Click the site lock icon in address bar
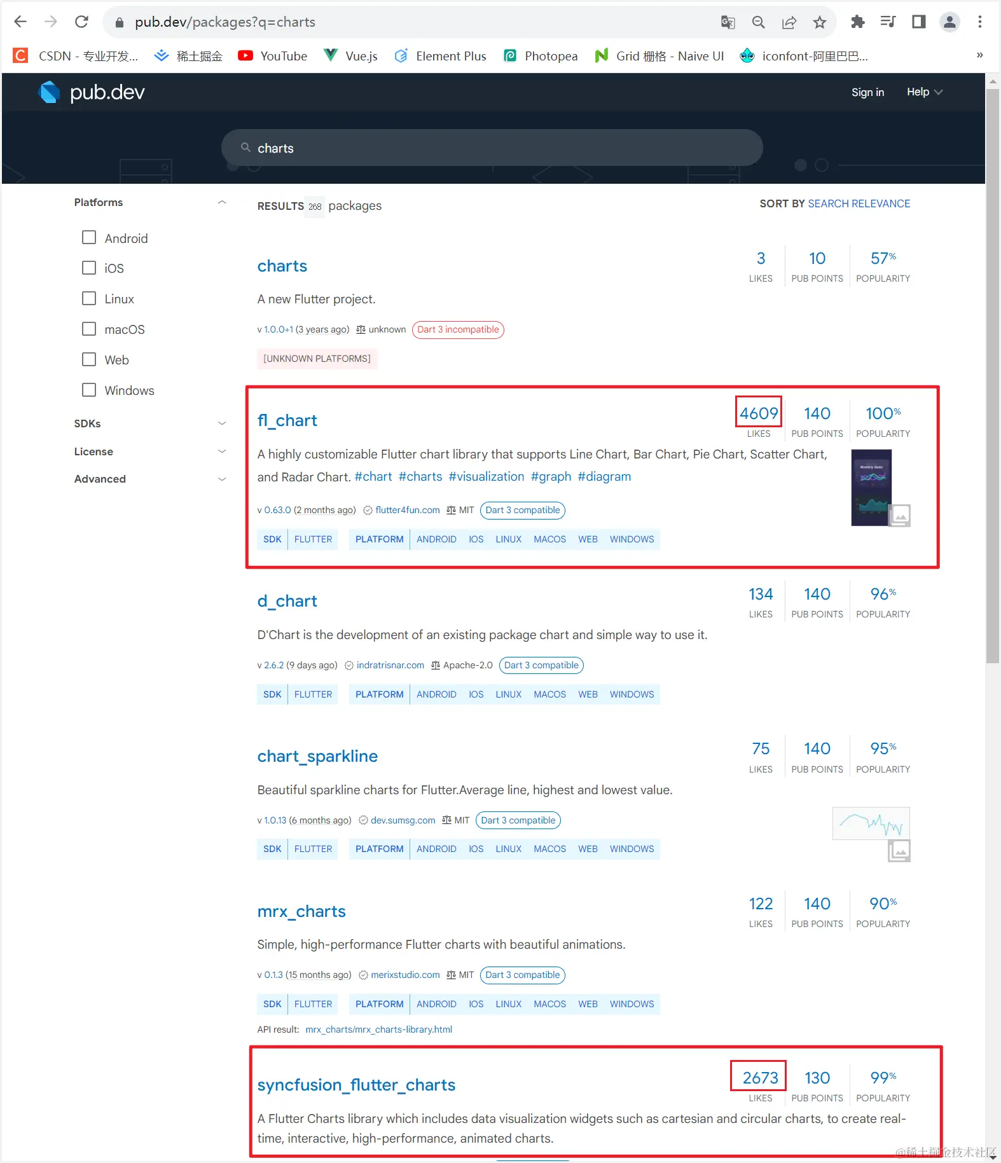 (x=119, y=22)
